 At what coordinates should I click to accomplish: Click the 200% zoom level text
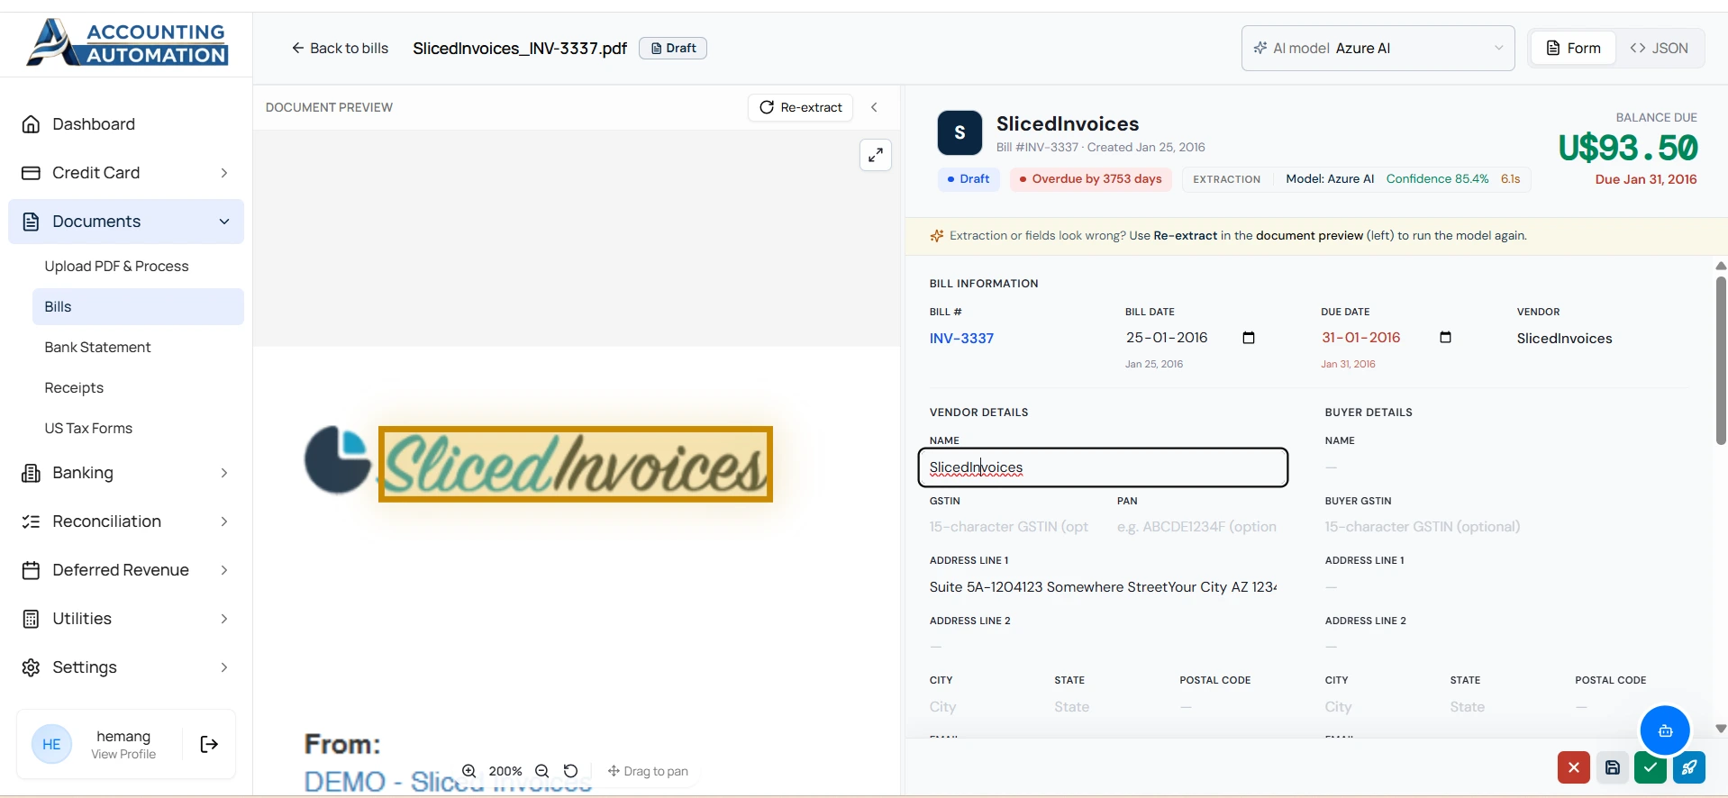[505, 771]
